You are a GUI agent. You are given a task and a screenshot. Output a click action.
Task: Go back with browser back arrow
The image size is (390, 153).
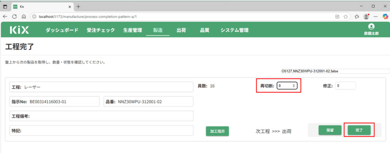coord(5,16)
